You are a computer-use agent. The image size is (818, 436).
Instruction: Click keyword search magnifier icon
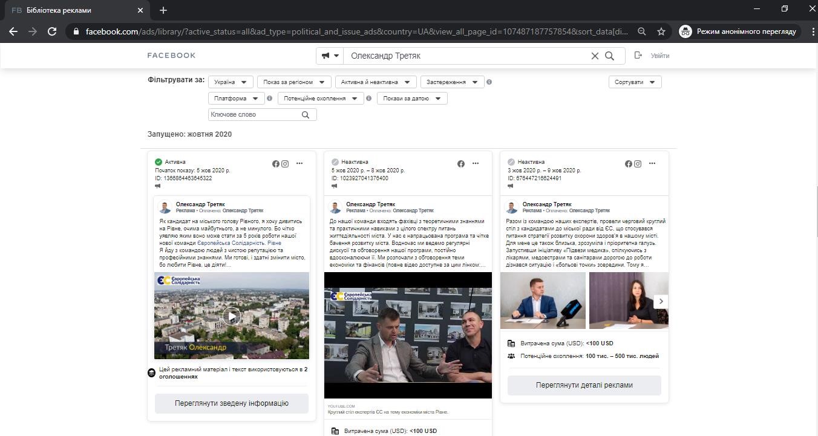[306, 115]
